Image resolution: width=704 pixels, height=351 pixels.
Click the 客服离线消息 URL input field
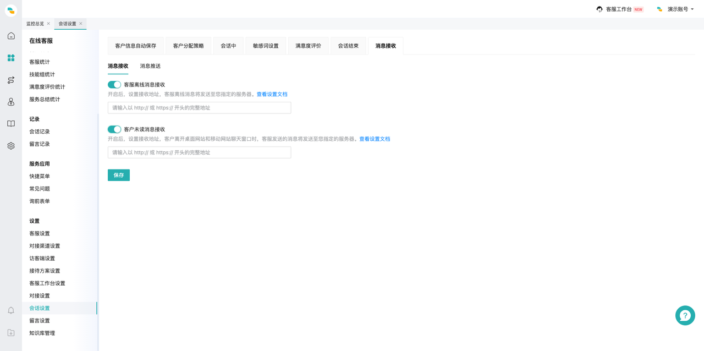click(199, 108)
